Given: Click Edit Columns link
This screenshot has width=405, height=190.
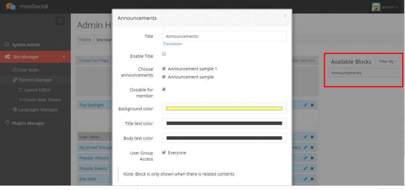Looking at the screenshot, I should pyautogui.click(x=303, y=60).
